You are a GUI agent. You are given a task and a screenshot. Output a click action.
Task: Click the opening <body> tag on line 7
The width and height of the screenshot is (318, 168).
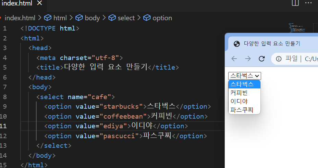tap(40, 87)
